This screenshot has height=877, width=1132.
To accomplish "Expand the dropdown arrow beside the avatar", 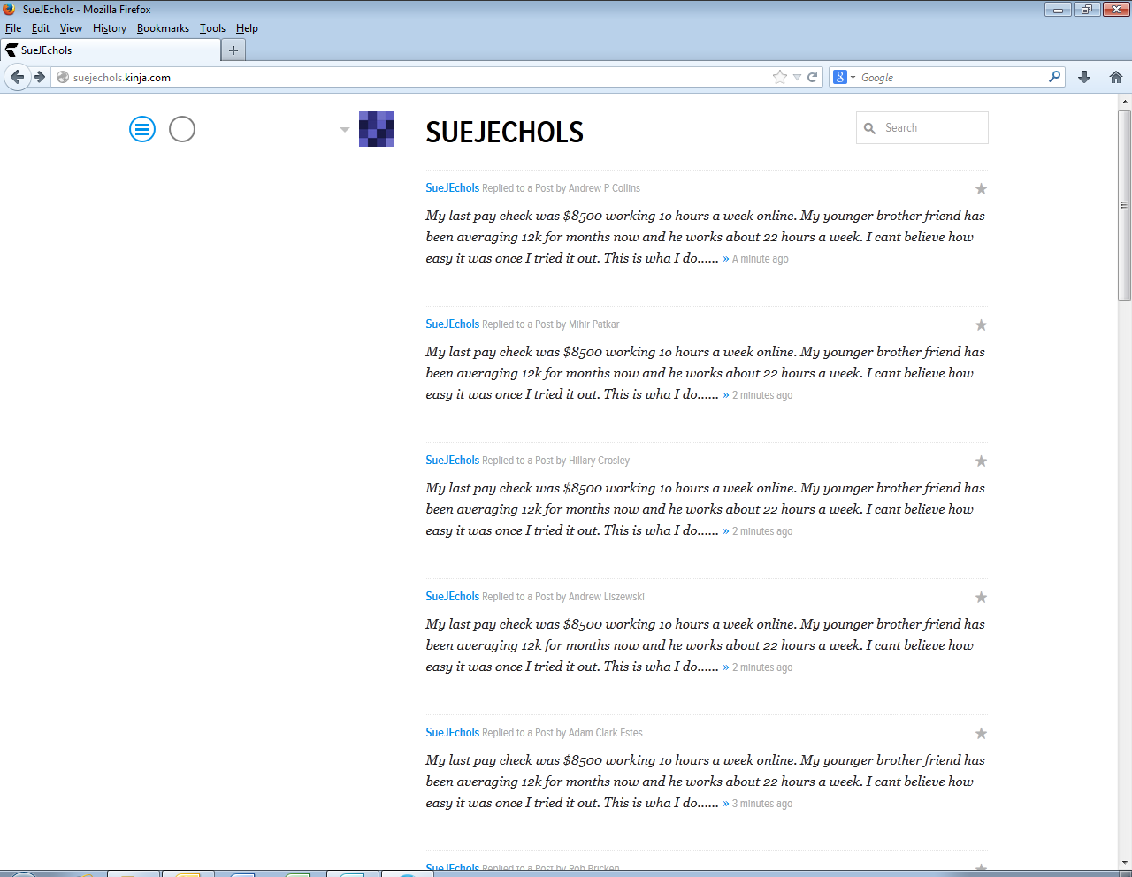I will 345,130.
